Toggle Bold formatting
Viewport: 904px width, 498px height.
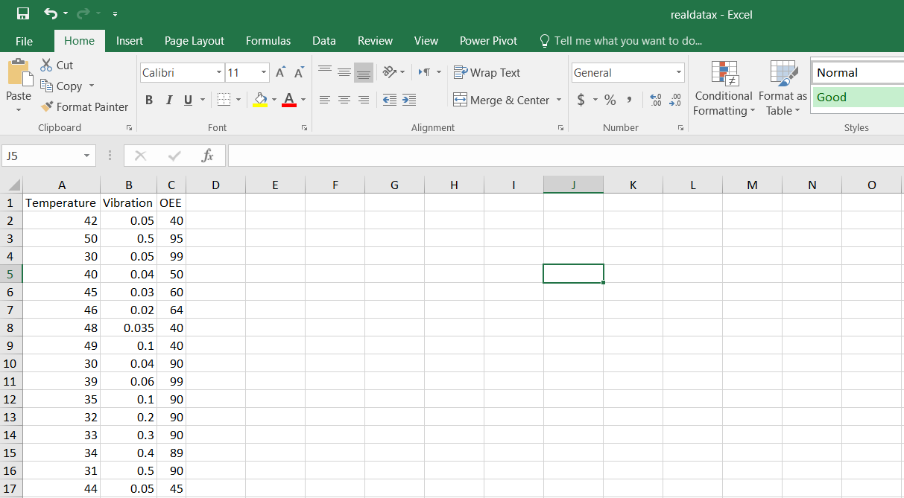coord(149,100)
